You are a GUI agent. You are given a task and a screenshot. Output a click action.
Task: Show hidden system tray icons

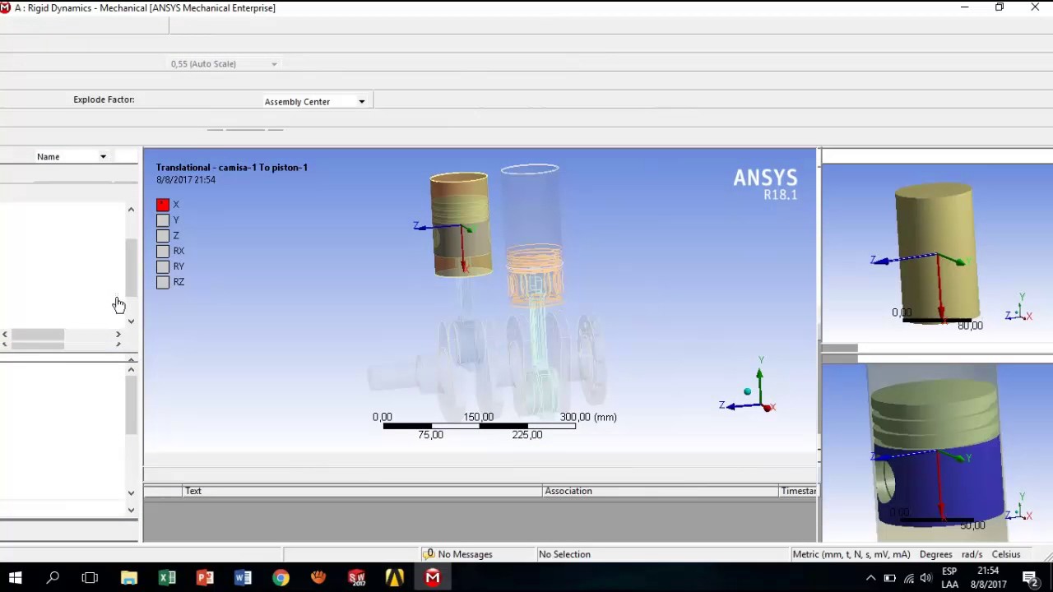pos(870,578)
